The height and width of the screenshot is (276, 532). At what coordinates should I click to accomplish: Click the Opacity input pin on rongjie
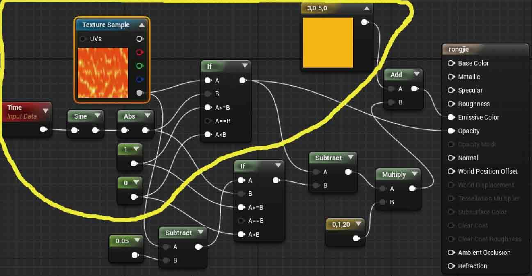[451, 131]
